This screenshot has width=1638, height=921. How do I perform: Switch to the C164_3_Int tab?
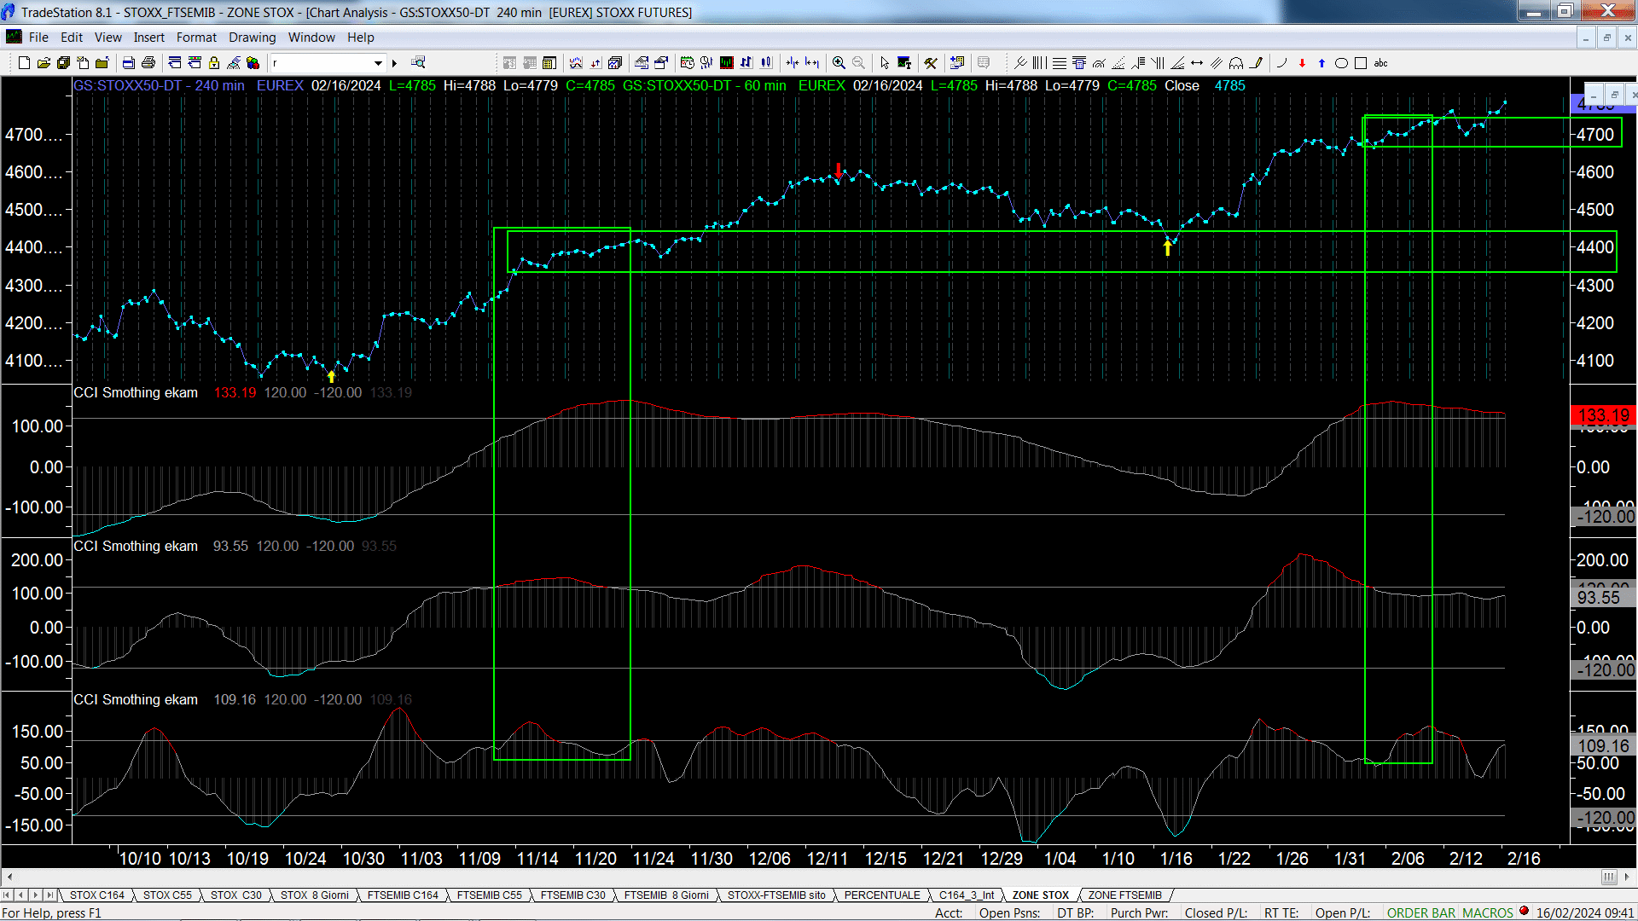point(967,895)
